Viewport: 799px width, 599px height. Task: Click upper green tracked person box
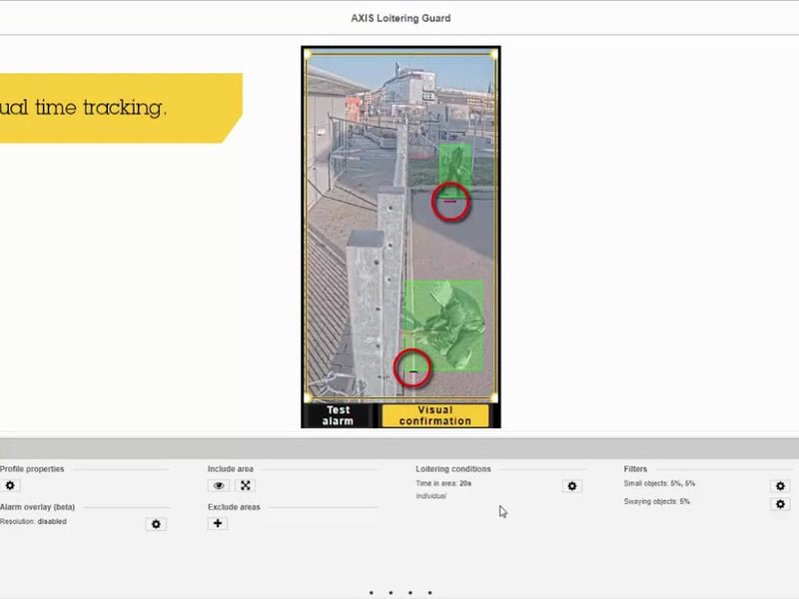click(455, 164)
